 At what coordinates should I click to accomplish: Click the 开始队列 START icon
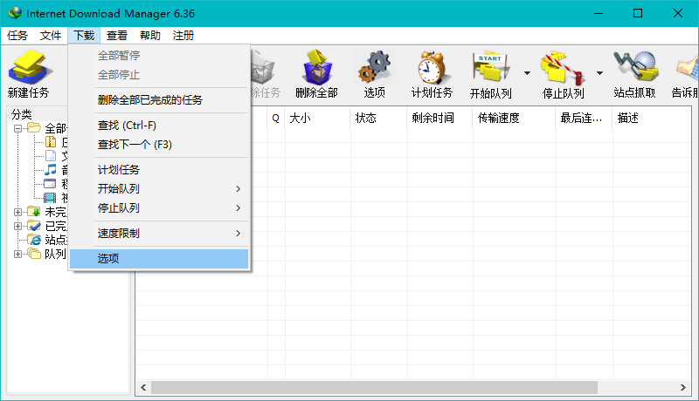click(x=490, y=67)
